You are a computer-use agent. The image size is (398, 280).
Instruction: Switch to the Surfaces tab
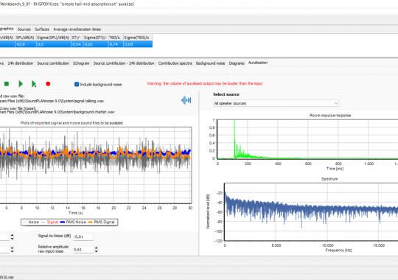pos(42,29)
